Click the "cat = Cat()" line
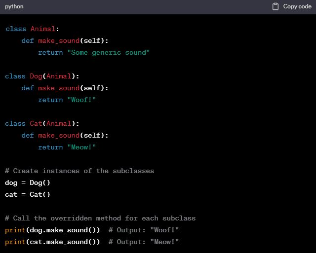The width and height of the screenshot is (316, 253). pyautogui.click(x=28, y=194)
